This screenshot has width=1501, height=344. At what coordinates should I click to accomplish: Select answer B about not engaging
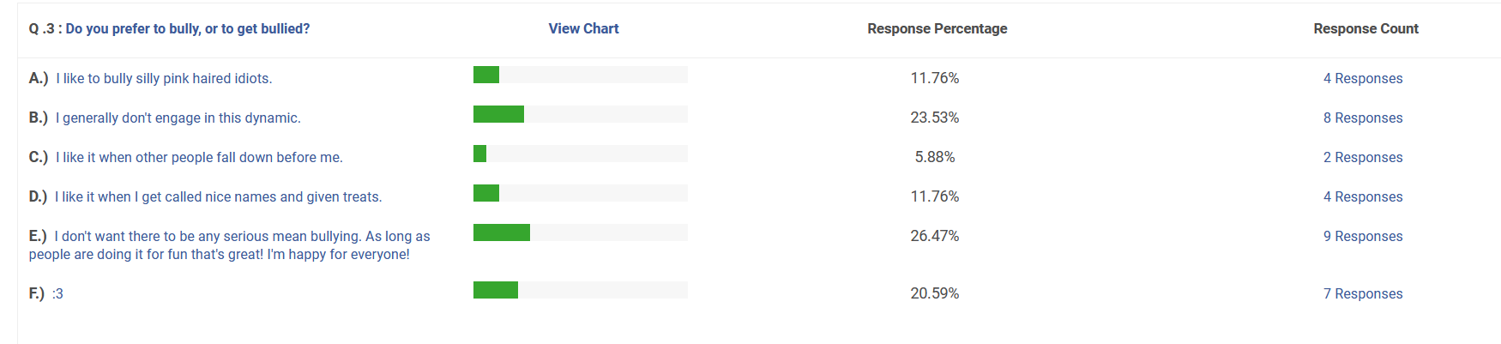tap(165, 118)
